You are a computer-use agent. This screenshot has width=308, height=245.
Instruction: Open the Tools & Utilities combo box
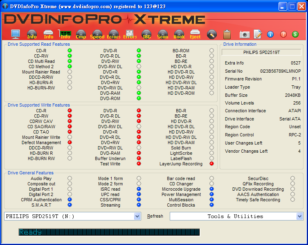tap(236, 216)
